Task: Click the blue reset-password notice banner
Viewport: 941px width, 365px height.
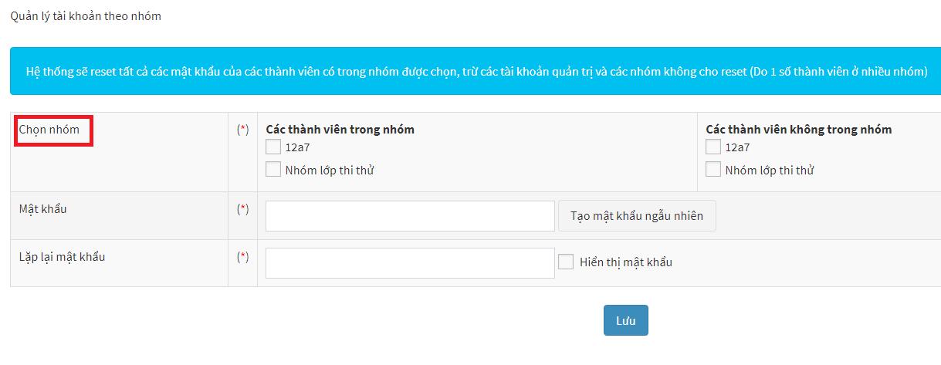Action: pyautogui.click(x=476, y=71)
